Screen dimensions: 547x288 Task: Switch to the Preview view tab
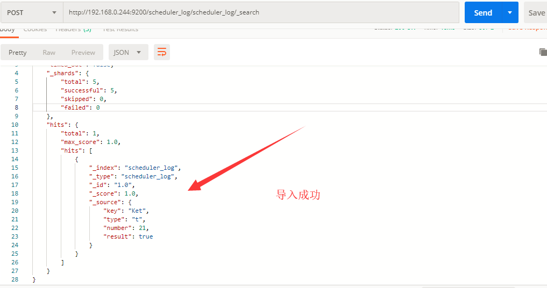click(83, 52)
